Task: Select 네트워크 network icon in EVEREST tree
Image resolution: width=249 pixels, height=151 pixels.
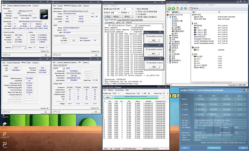Action: tap(170, 48)
